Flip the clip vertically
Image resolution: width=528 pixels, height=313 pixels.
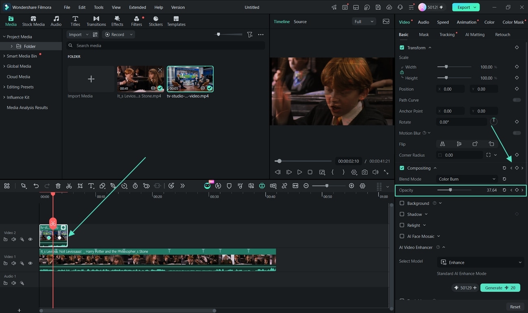[x=459, y=144]
